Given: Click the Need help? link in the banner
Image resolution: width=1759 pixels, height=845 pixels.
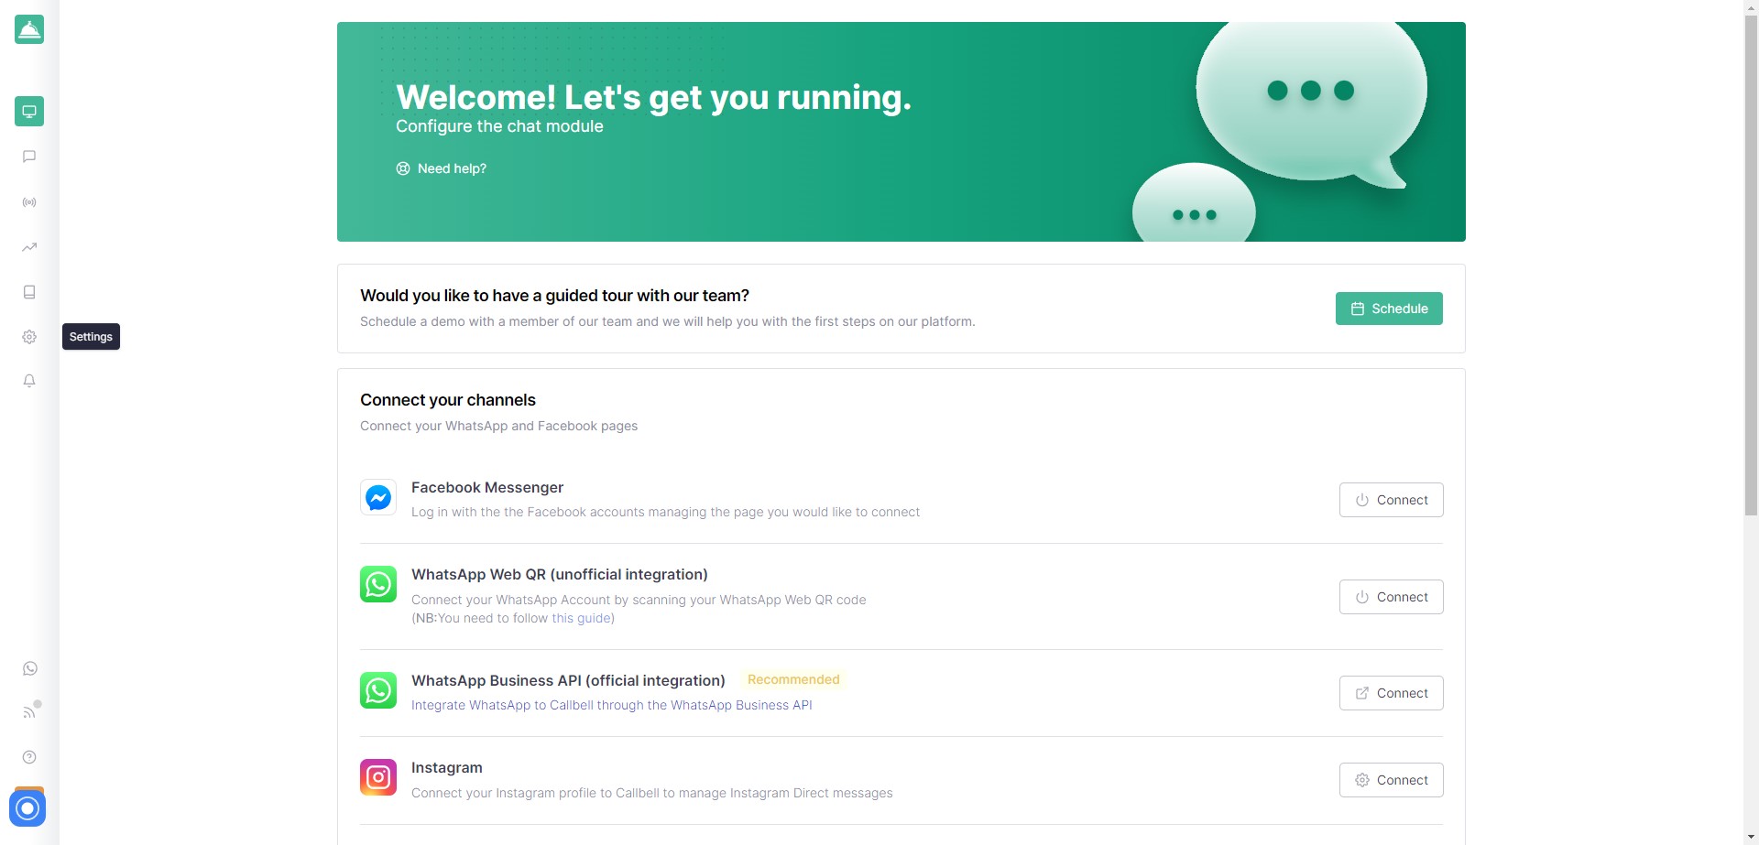Looking at the screenshot, I should click(x=442, y=168).
